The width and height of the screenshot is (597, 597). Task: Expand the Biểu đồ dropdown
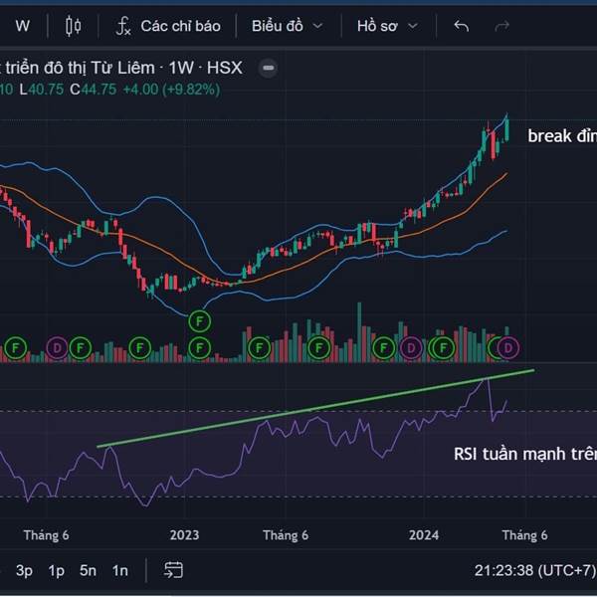click(x=288, y=26)
